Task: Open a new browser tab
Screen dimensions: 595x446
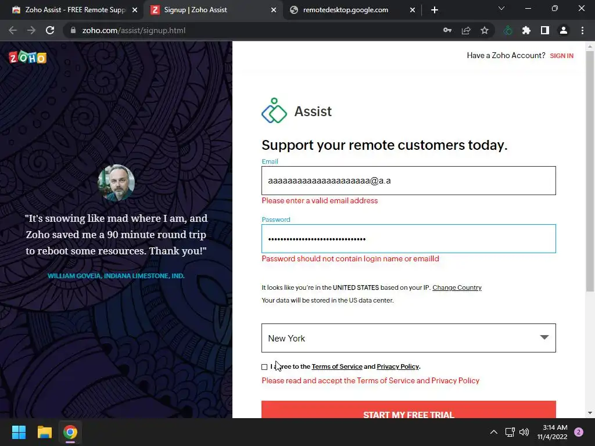Action: [x=435, y=10]
